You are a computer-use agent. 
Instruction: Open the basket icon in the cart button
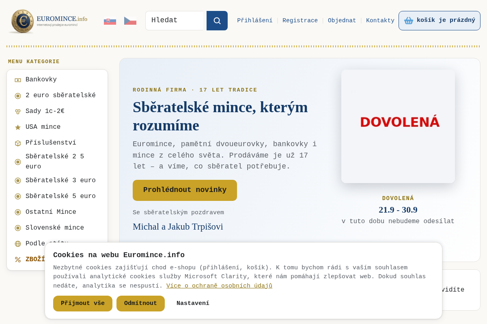click(x=409, y=21)
